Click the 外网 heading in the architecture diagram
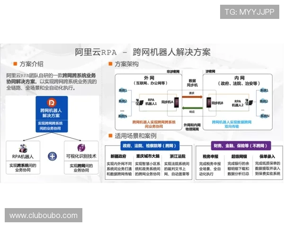284x227 pixels. (x=149, y=78)
